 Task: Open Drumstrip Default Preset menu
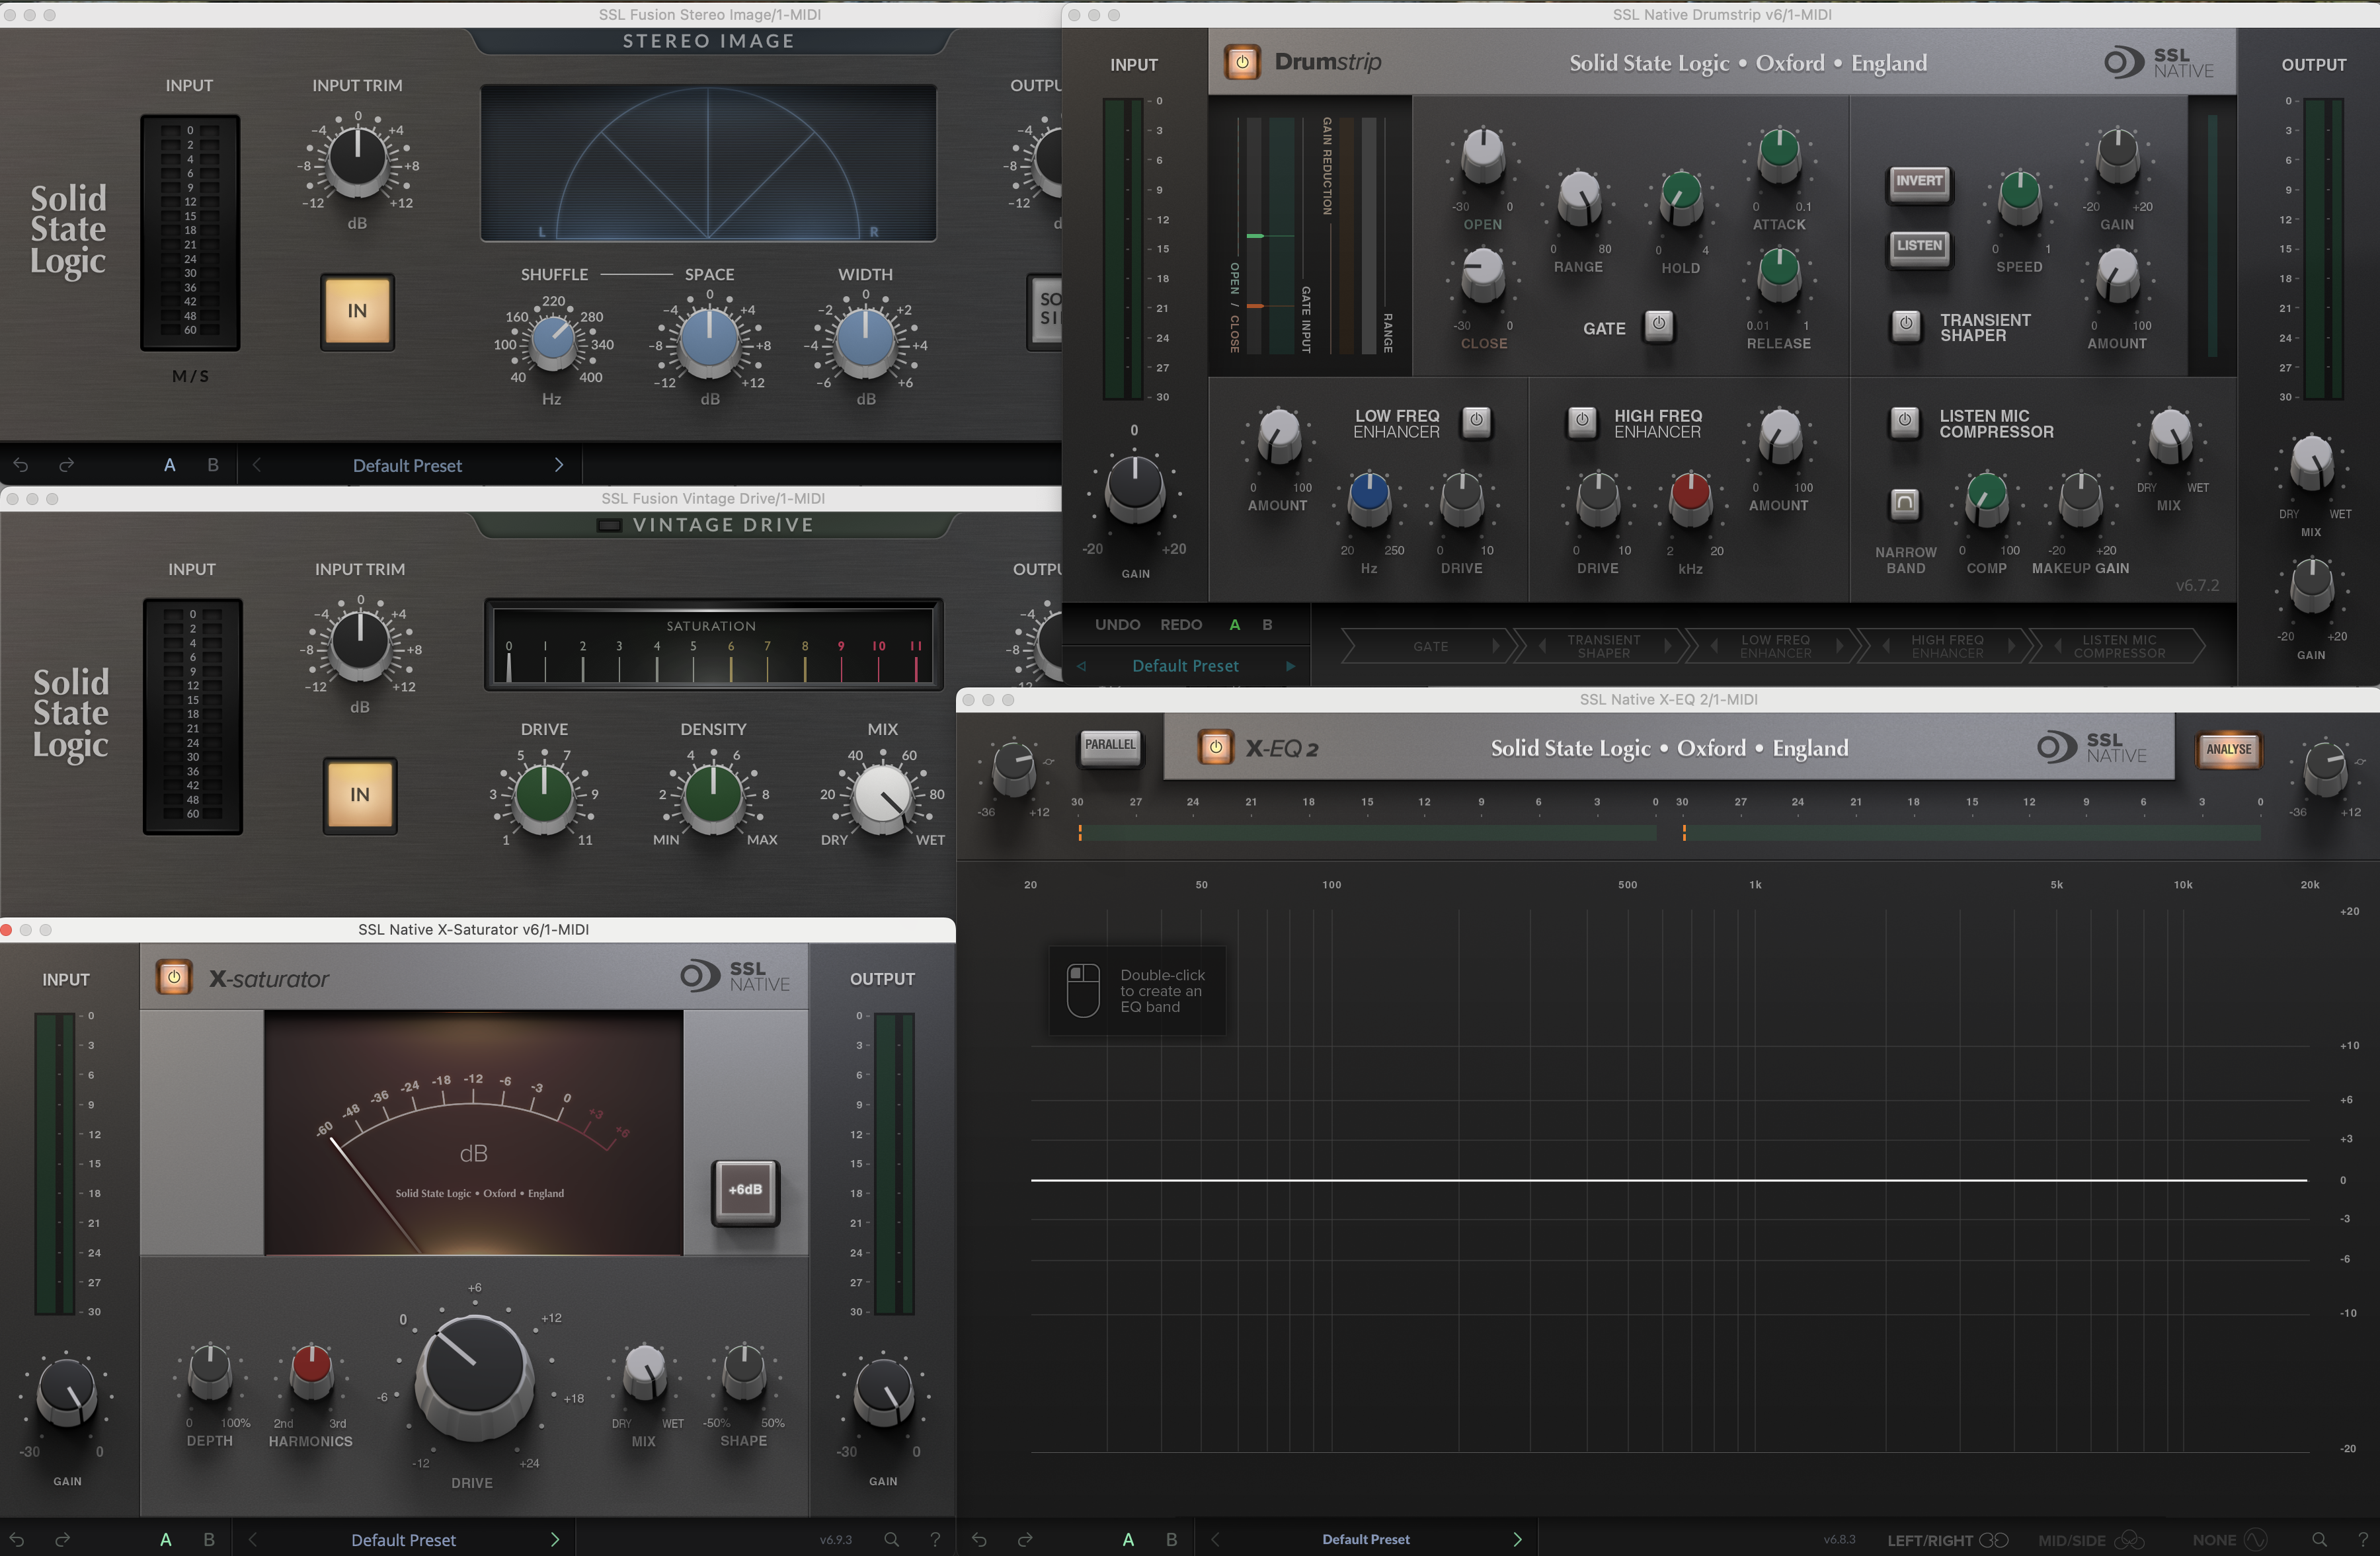(1185, 666)
